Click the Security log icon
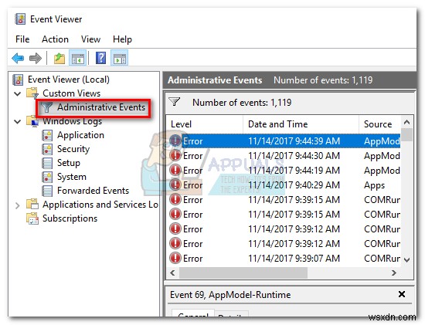 pyautogui.click(x=47, y=149)
